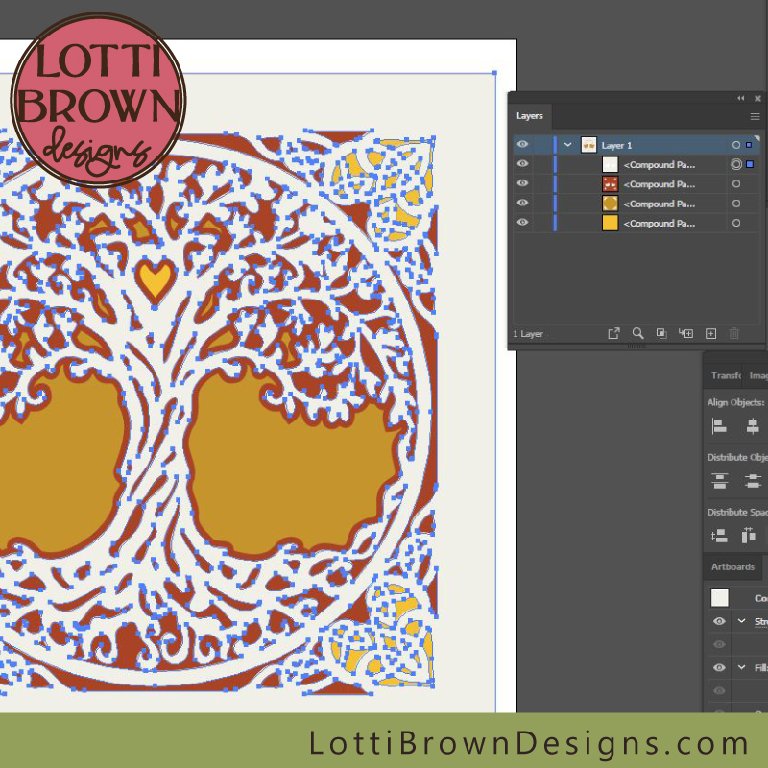768x768 pixels.
Task: Click target circle of yellow compound path
Action: coord(736,223)
